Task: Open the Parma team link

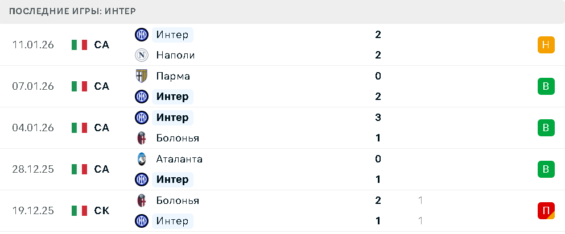Action: click(x=173, y=76)
